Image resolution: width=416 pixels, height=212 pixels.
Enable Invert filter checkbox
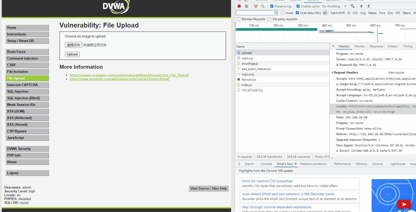[x=283, y=13]
